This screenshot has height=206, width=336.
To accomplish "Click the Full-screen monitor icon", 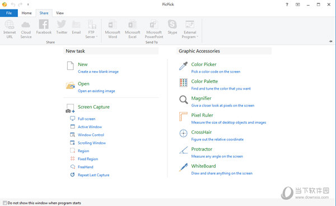I will tap(73, 119).
